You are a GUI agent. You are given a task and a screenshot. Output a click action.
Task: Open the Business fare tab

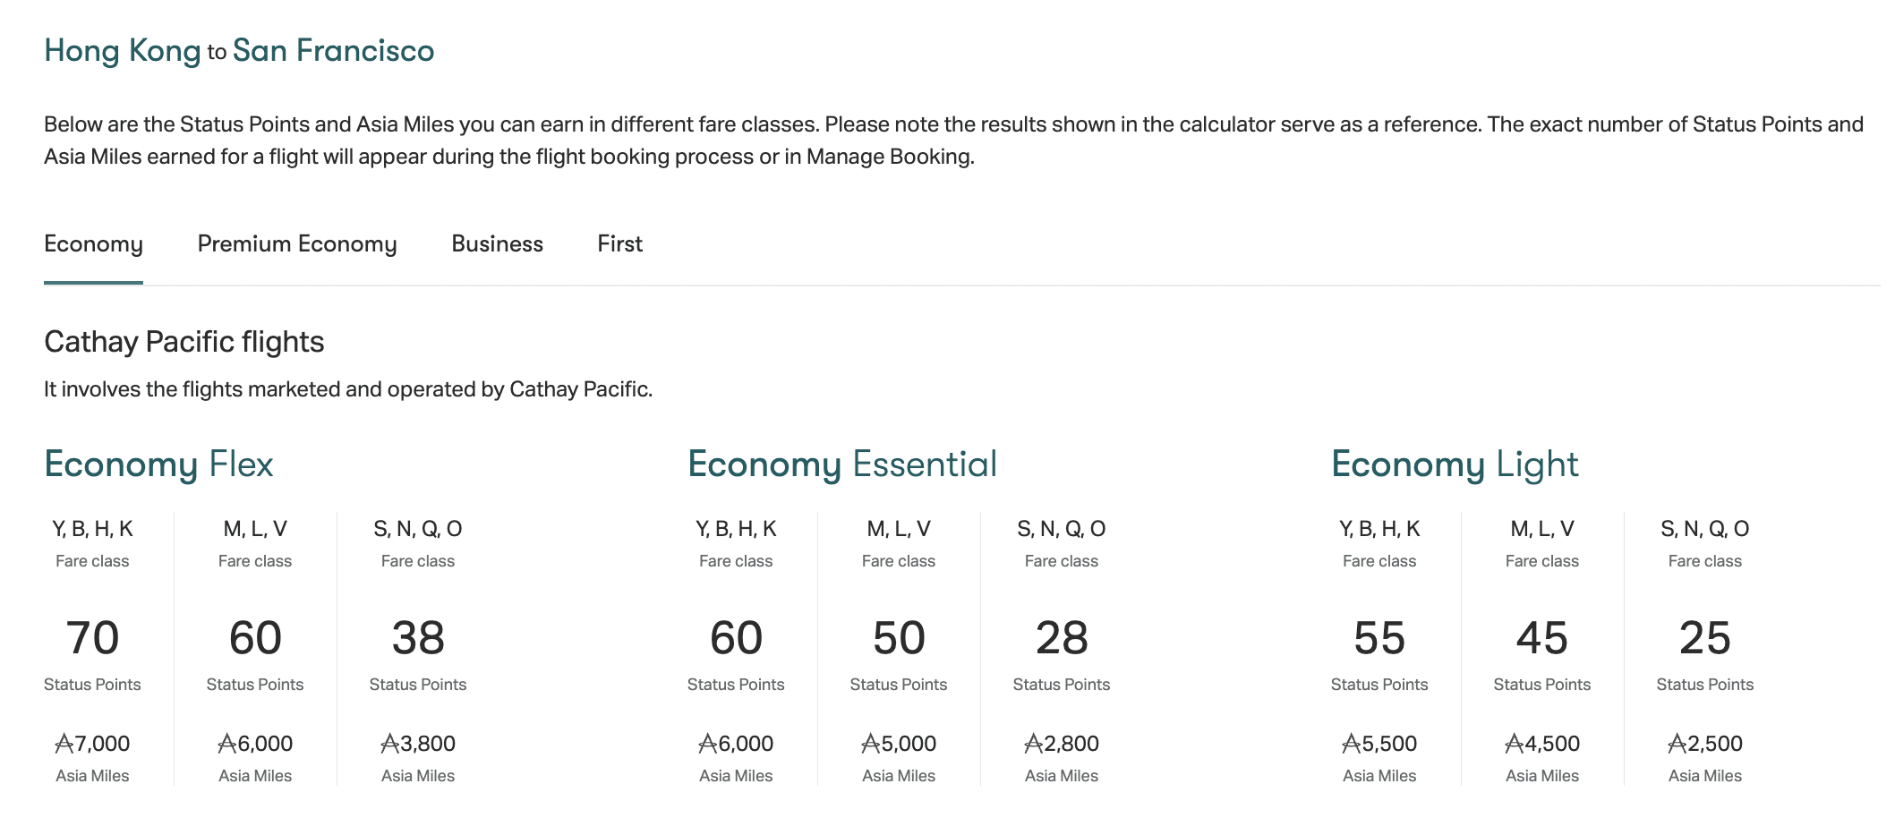tap(497, 244)
